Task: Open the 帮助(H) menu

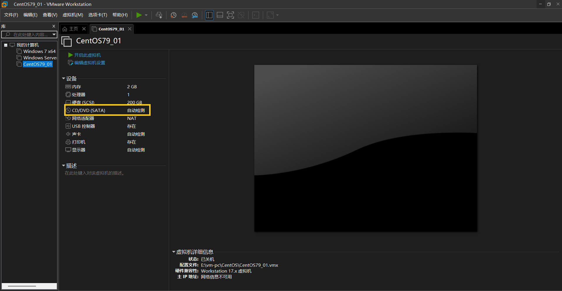Action: click(x=120, y=15)
